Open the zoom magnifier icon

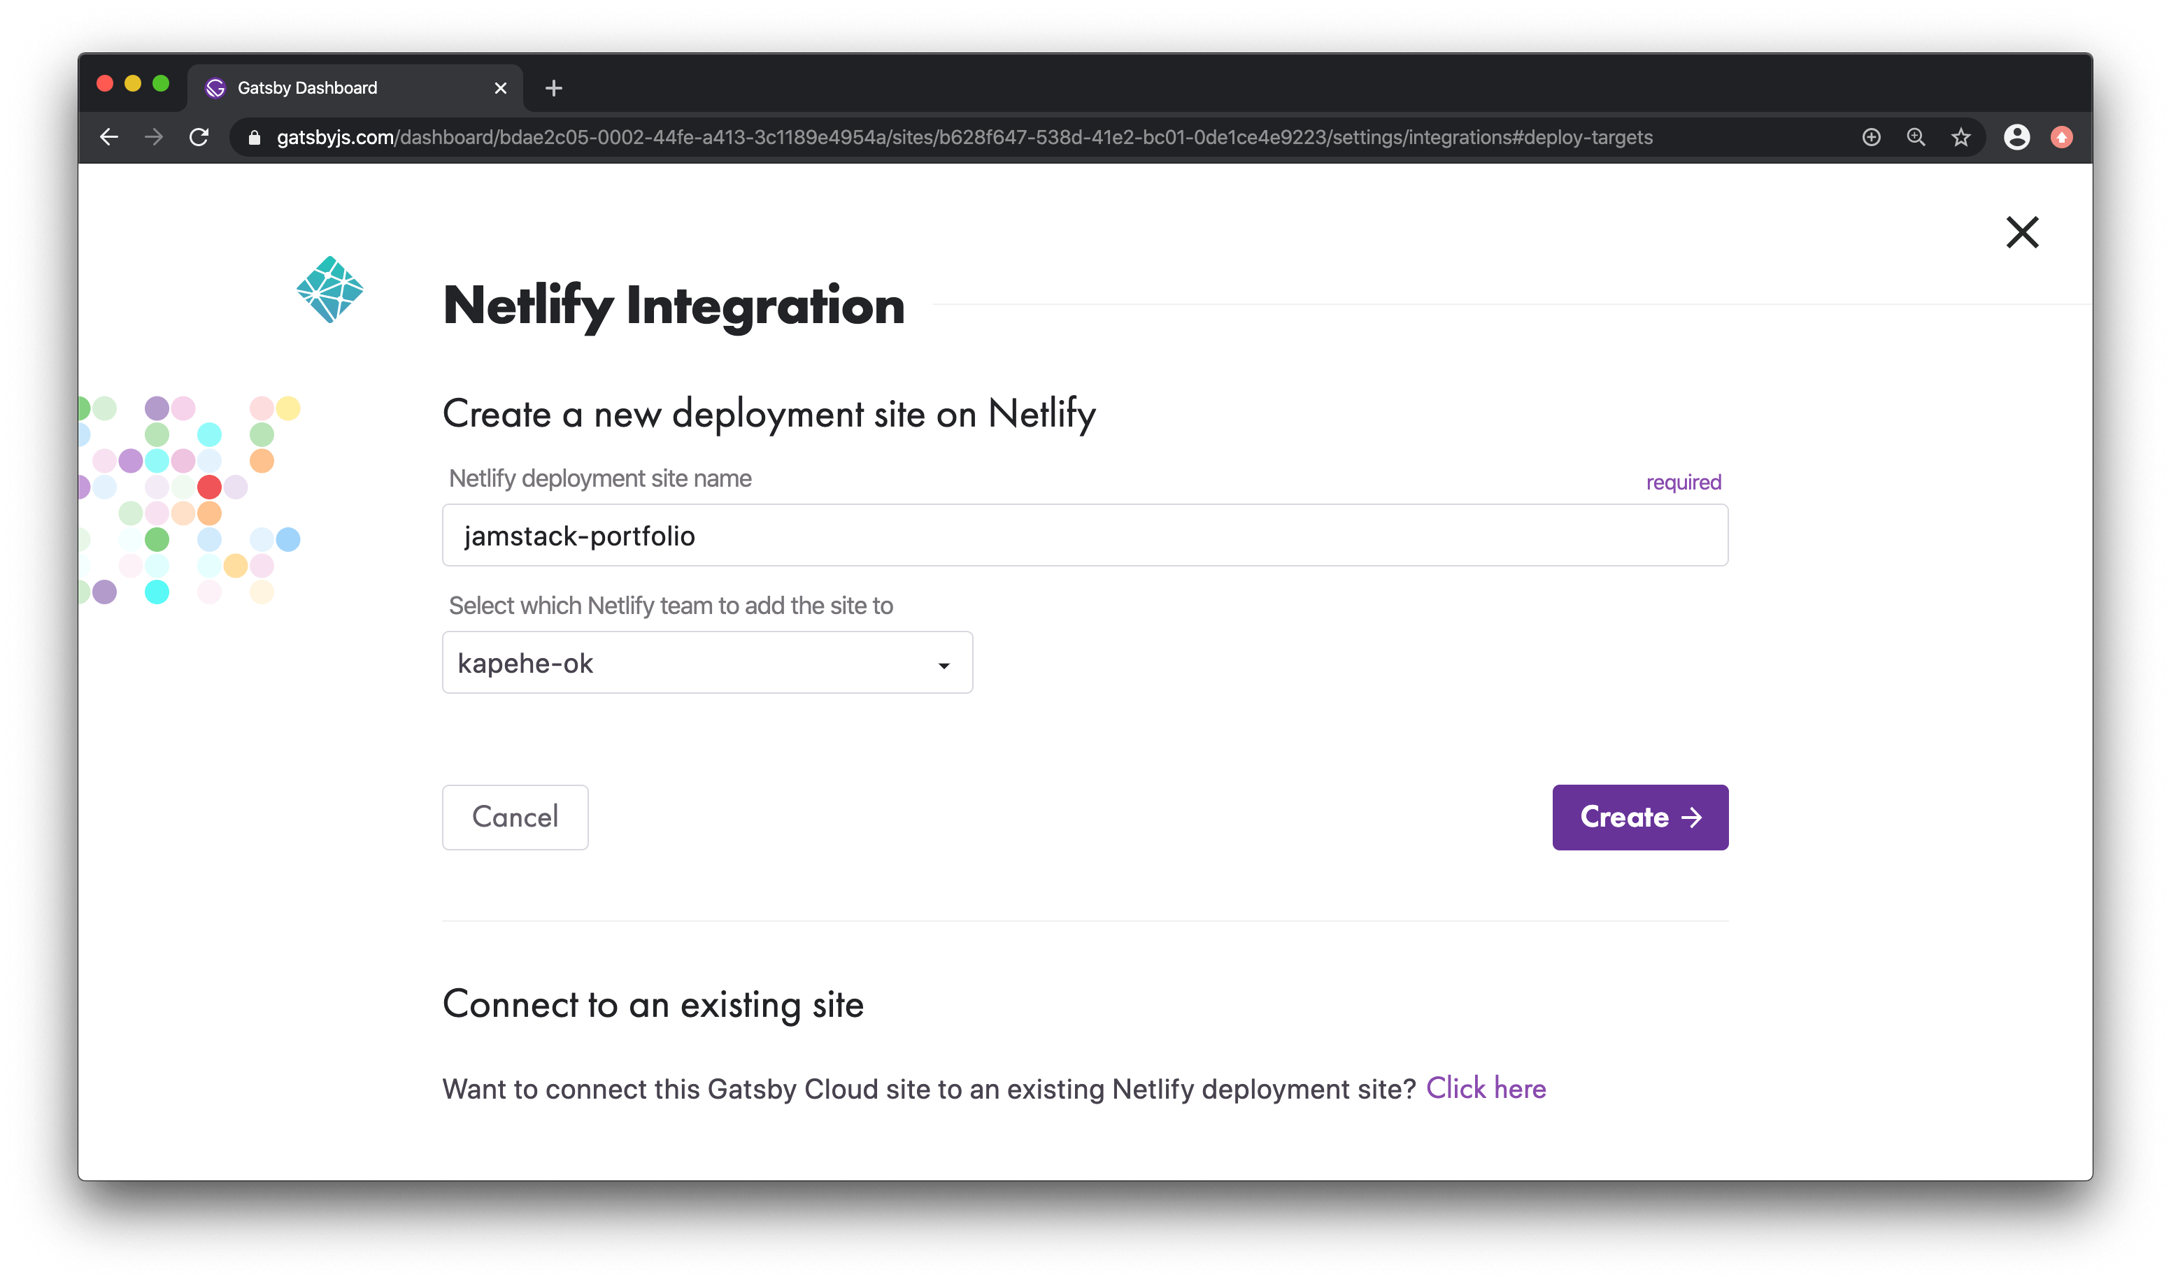pos(1916,138)
